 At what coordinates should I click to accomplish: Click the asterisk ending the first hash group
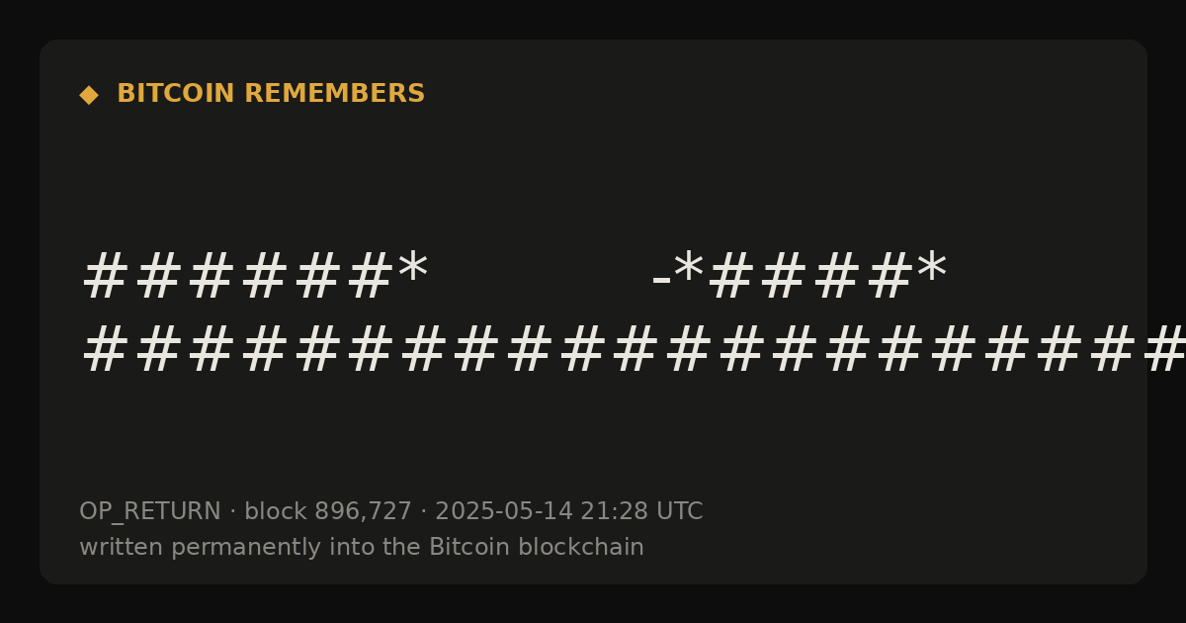click(412, 269)
